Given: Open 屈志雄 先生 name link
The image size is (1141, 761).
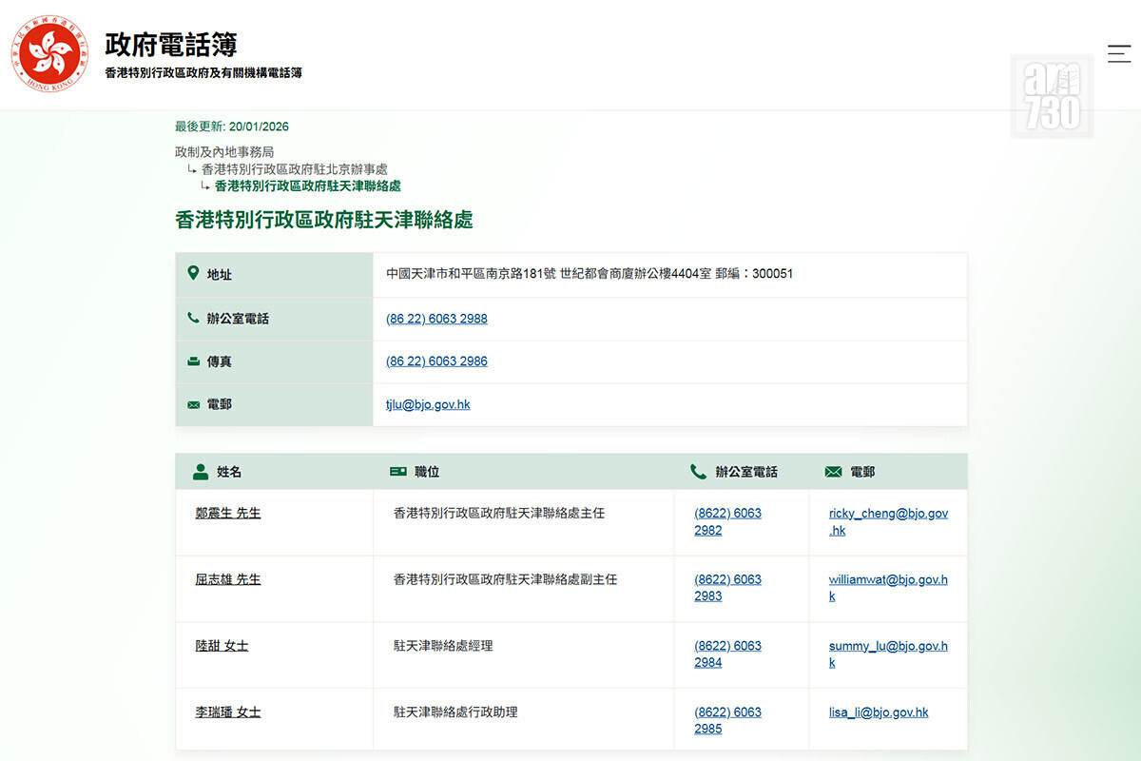Looking at the screenshot, I should (227, 579).
